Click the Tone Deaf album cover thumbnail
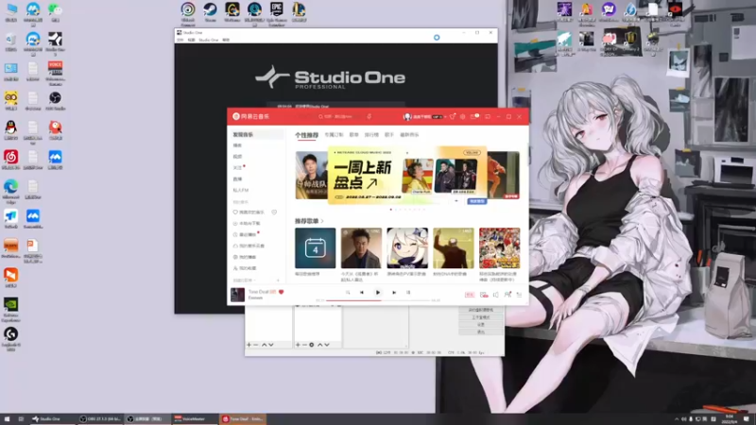 237,295
